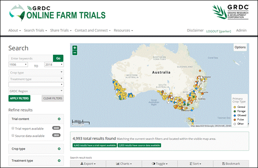Open the GRDC Region dropdown
Viewport: 258px width, 168px height.
(x=36, y=91)
